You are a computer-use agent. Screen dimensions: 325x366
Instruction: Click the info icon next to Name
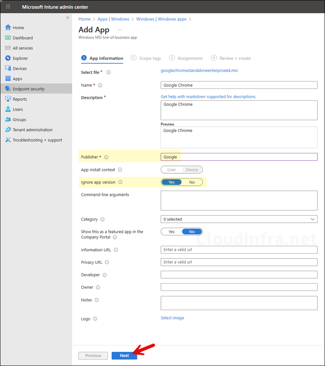click(x=100, y=86)
